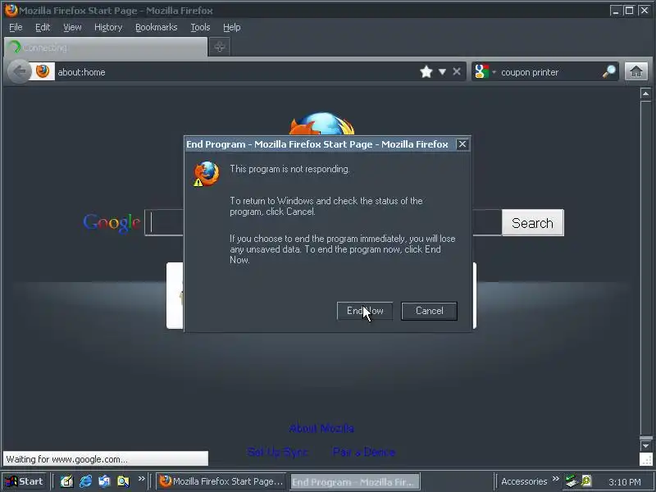Click Cancel in End Program dialog
656x492 pixels.
[429, 311]
